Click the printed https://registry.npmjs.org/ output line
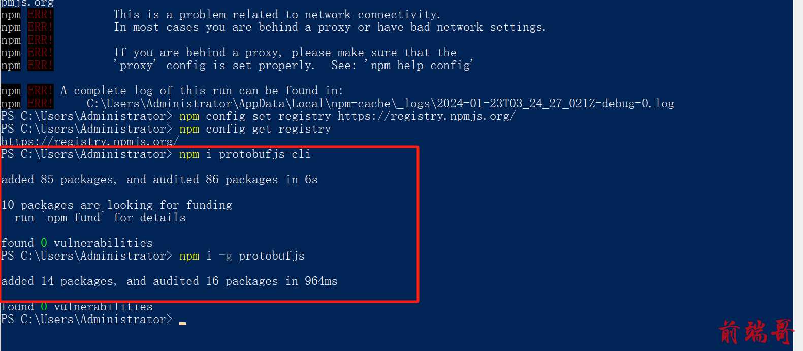 [90, 142]
